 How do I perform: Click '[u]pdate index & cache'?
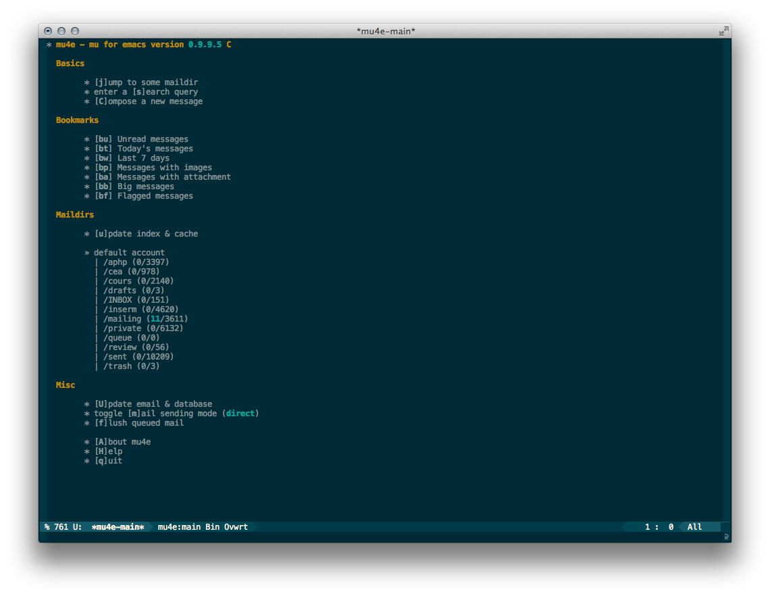(x=146, y=233)
